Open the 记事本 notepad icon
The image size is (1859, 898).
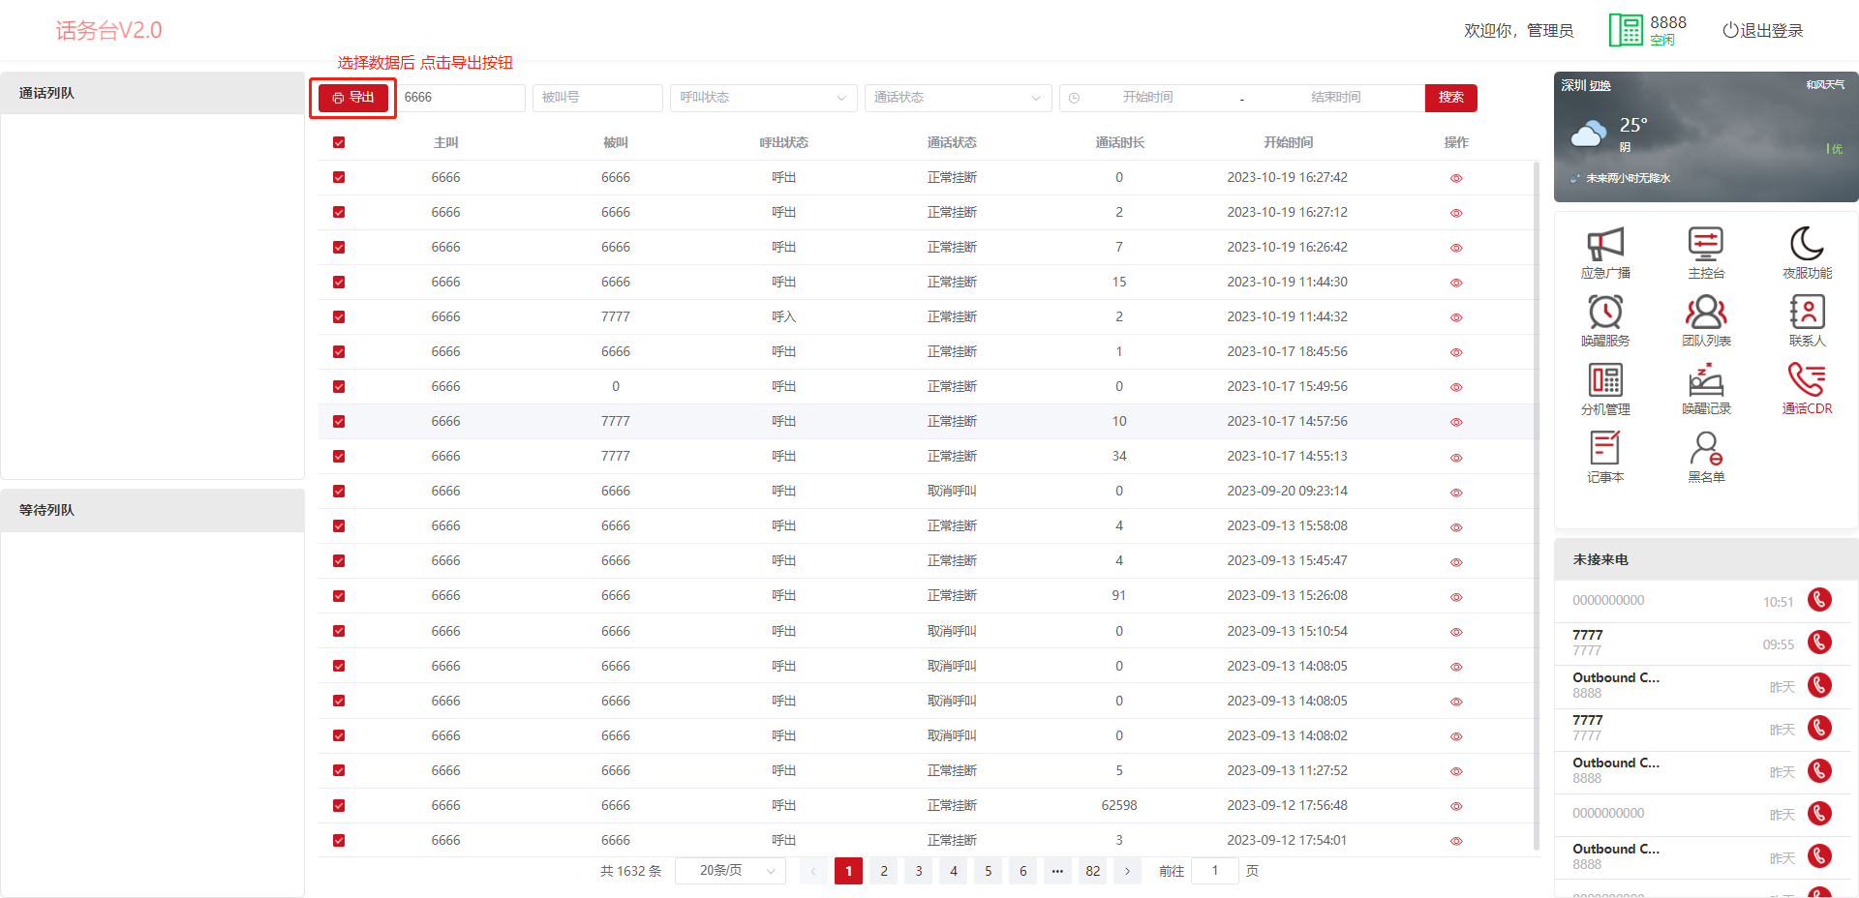click(1604, 456)
